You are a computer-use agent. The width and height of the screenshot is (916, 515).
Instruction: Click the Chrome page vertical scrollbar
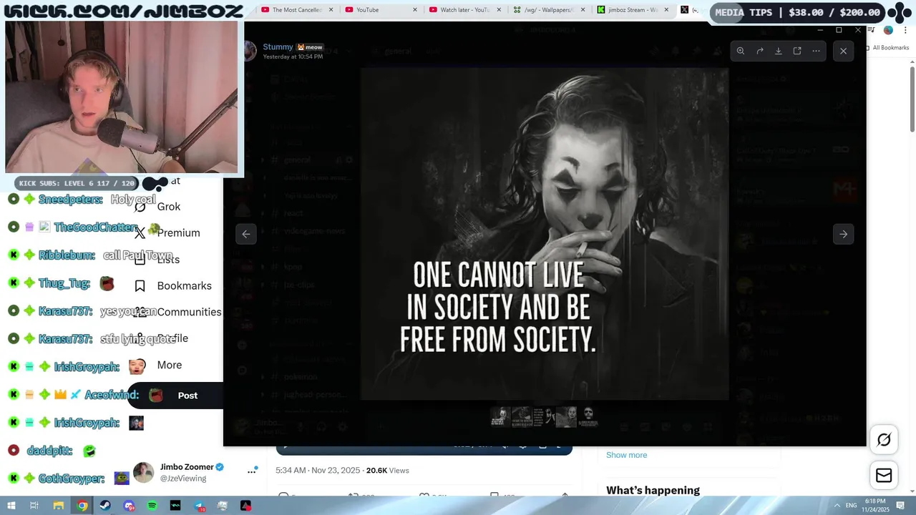(x=912, y=99)
